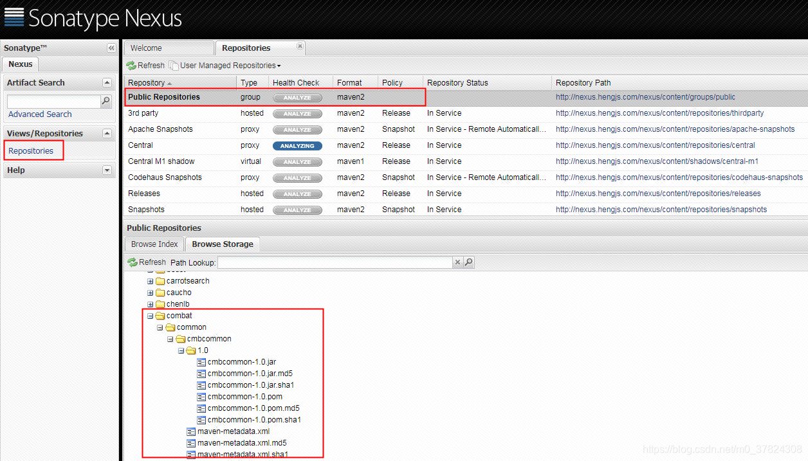Sort by Format column header
The width and height of the screenshot is (808, 461).
(x=355, y=82)
